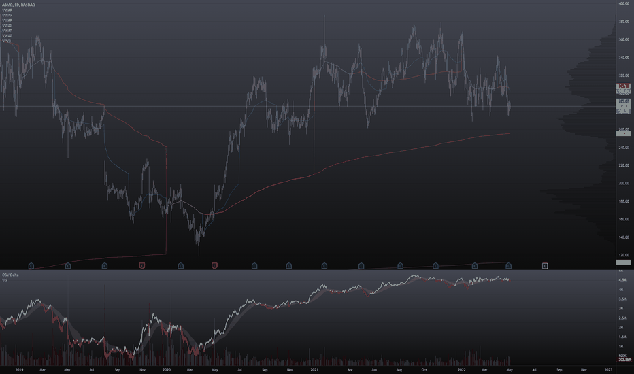Open the earnings marker nearest May 2022
The width and height of the screenshot is (634, 374).
click(x=509, y=266)
